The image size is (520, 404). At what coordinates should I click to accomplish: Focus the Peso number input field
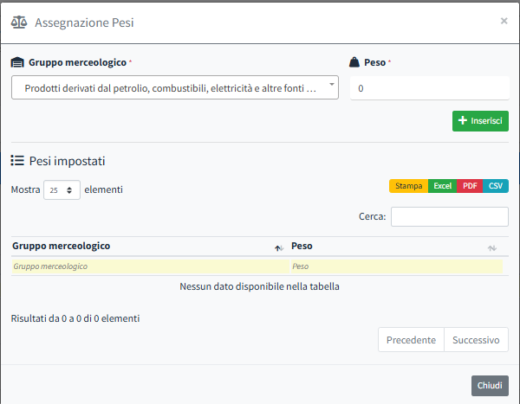click(x=429, y=88)
